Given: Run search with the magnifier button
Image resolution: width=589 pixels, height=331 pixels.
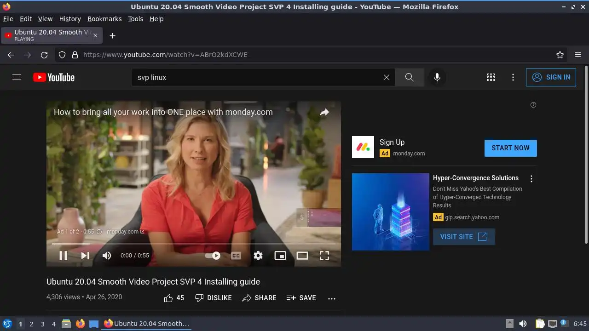Looking at the screenshot, I should [x=409, y=77].
